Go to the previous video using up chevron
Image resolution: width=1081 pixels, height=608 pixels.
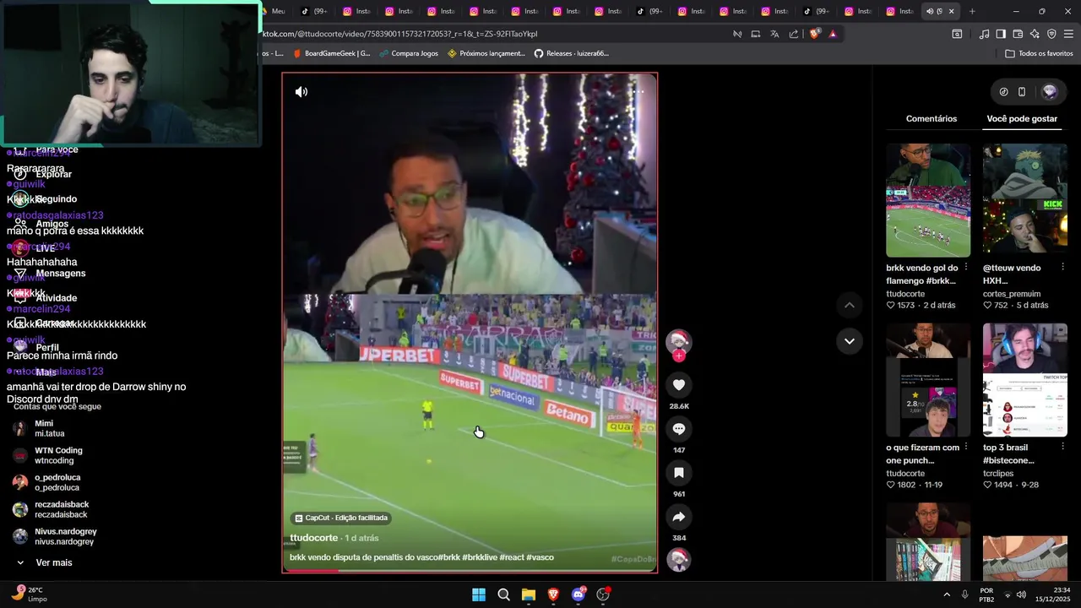point(850,305)
